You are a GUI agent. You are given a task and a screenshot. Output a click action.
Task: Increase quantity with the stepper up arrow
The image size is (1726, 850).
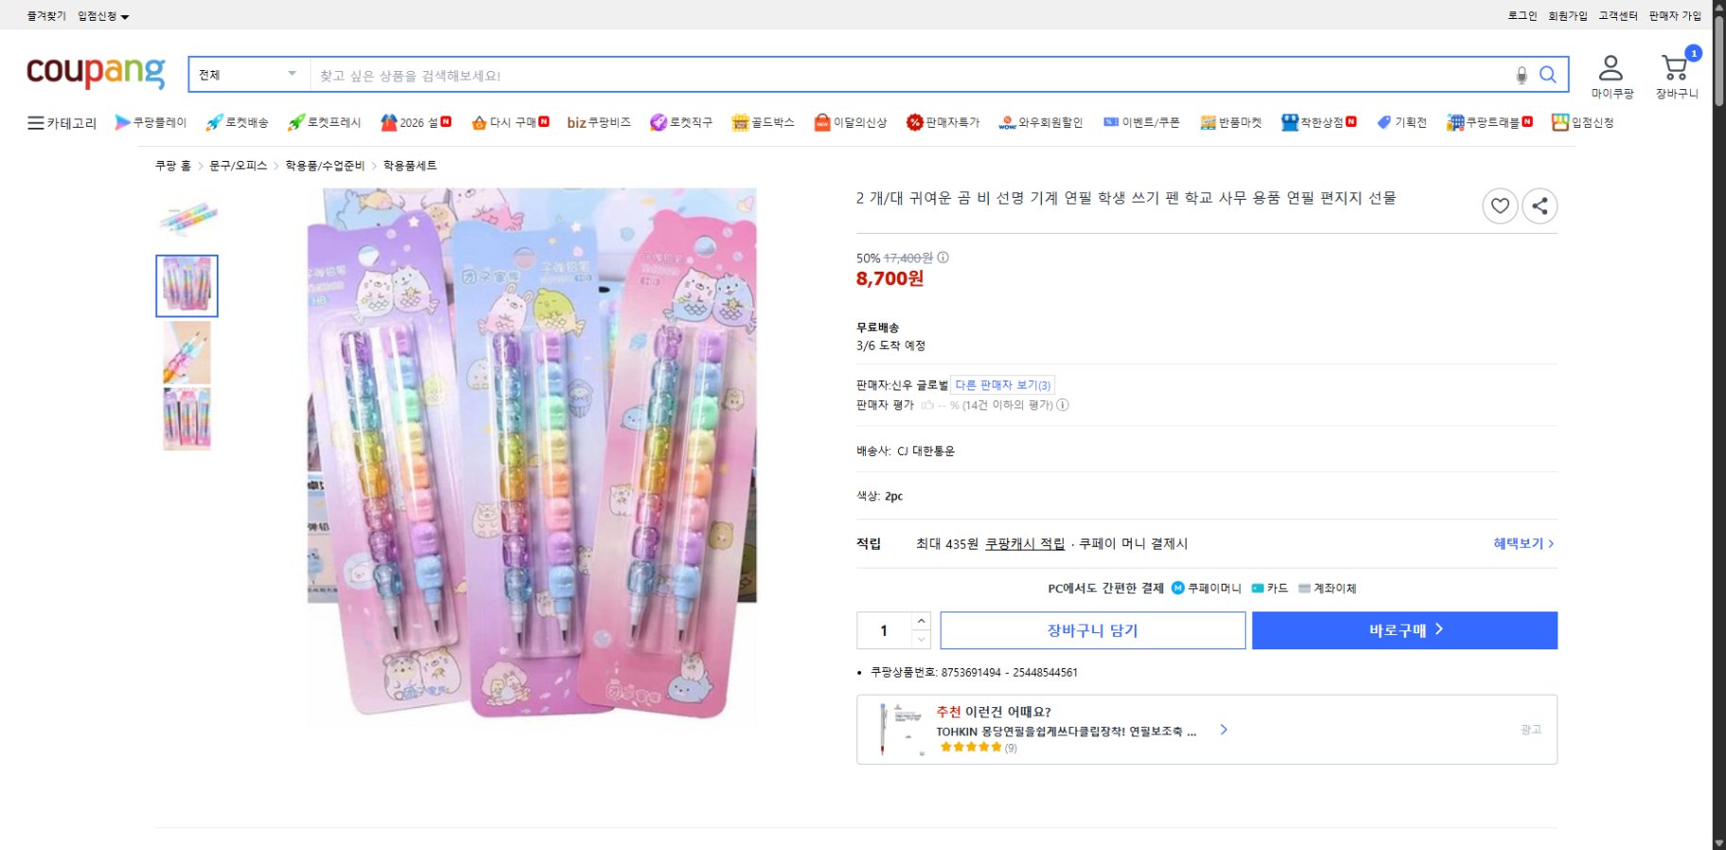click(919, 621)
